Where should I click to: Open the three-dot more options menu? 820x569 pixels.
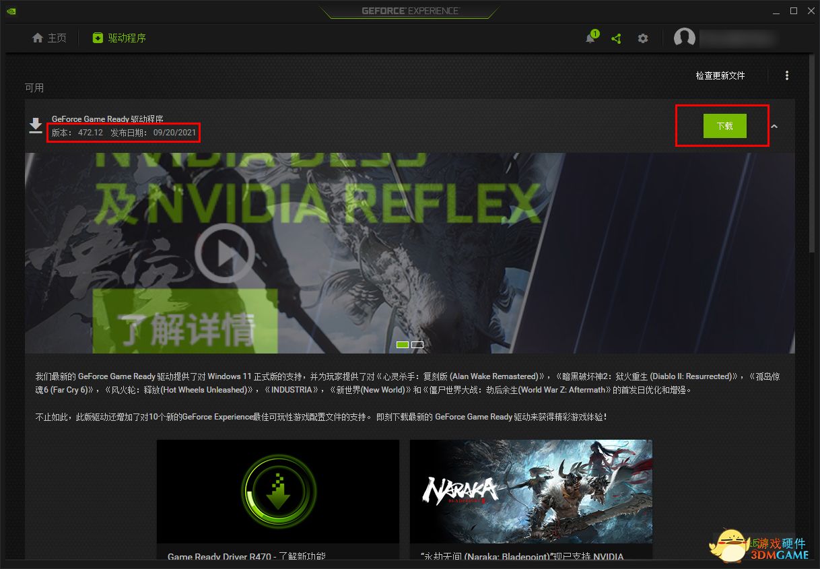[787, 75]
